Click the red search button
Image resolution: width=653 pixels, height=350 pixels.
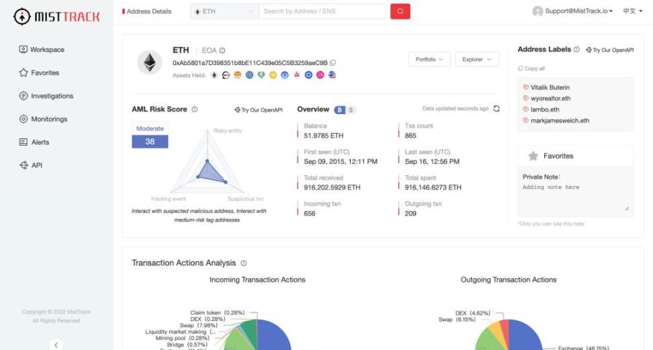point(400,11)
